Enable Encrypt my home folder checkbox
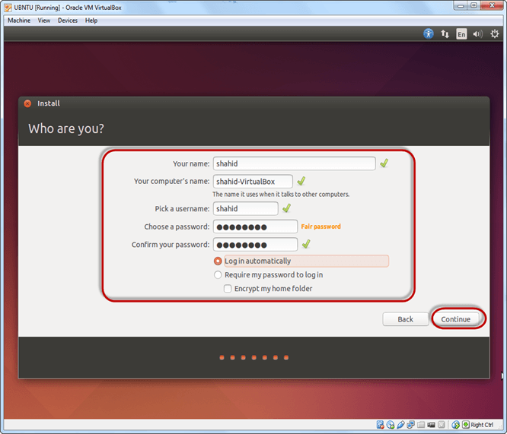The height and width of the screenshot is (434, 507). click(x=228, y=289)
